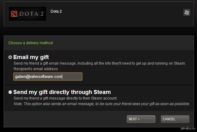Click the text gaben@valvesoftware.com in the field
The width and height of the screenshot is (197, 132).
click(38, 76)
